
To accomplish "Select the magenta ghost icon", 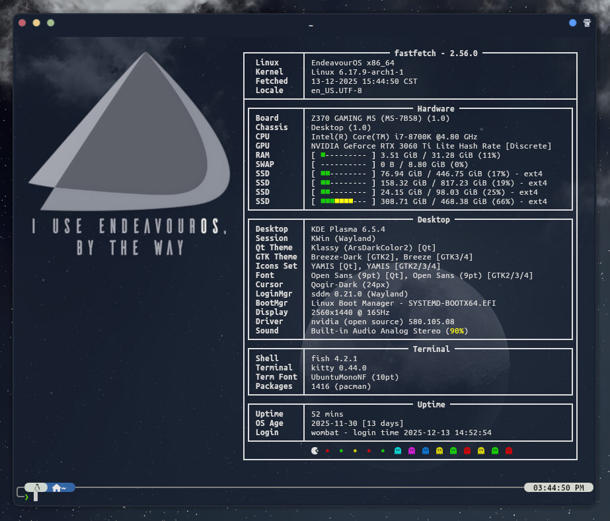I will click(x=412, y=451).
